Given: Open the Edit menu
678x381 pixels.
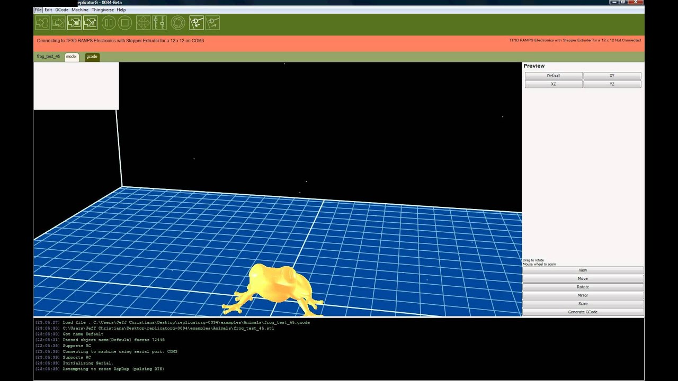Looking at the screenshot, I should coord(48,10).
